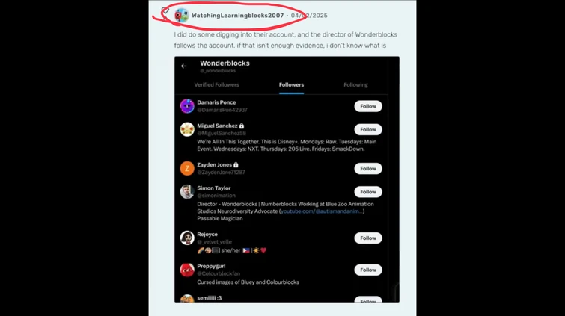The image size is (565, 316).
Task: Follow Damaris Ponce
Action: [x=367, y=106]
